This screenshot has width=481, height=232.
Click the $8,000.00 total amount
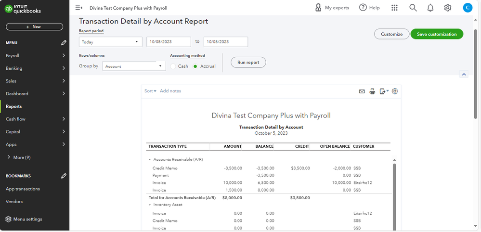pyautogui.click(x=232, y=198)
